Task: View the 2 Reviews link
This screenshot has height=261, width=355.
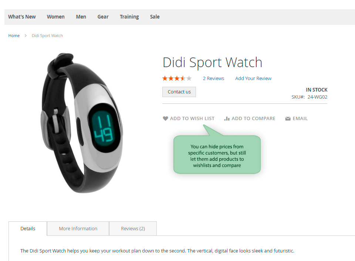Action: coord(213,79)
